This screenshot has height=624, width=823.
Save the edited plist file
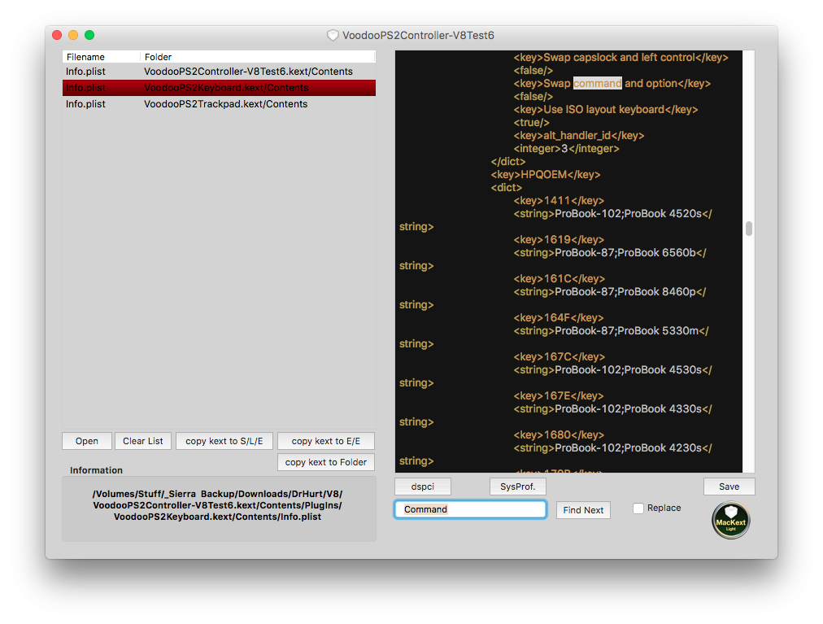pos(729,487)
